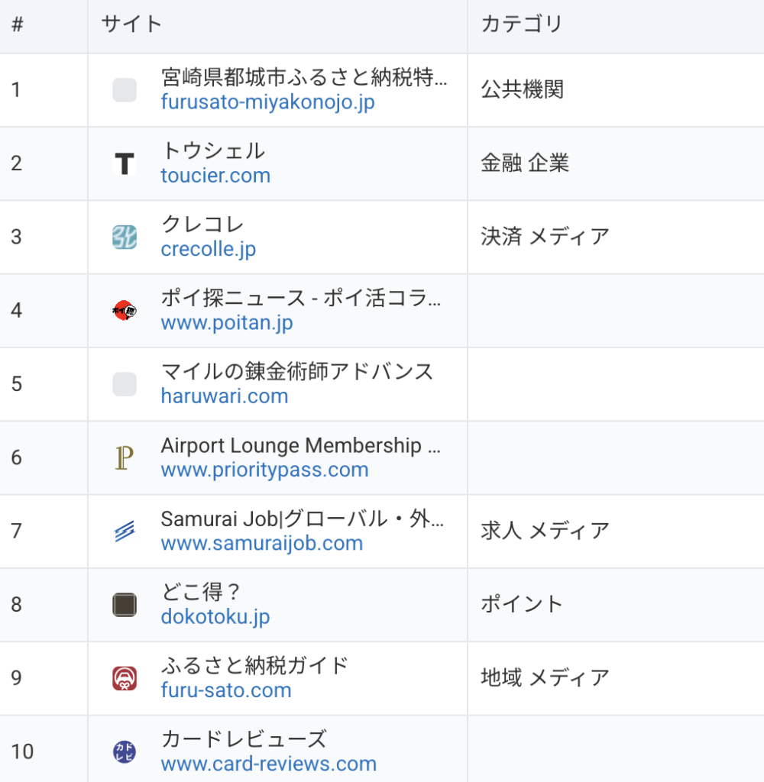The image size is (764, 782).
Task: Click the dokotoku dark square favicon
Action: [x=125, y=605]
